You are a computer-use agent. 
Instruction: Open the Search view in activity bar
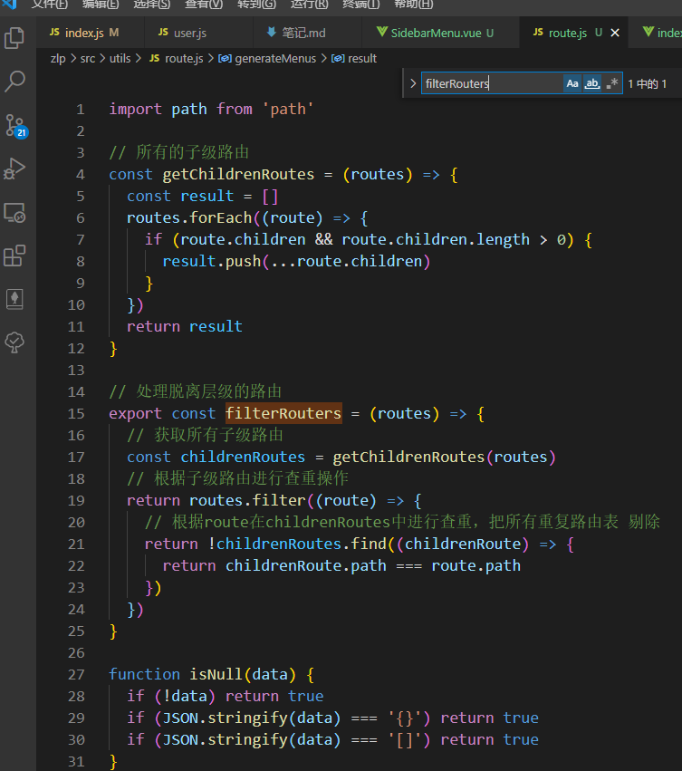coord(14,82)
